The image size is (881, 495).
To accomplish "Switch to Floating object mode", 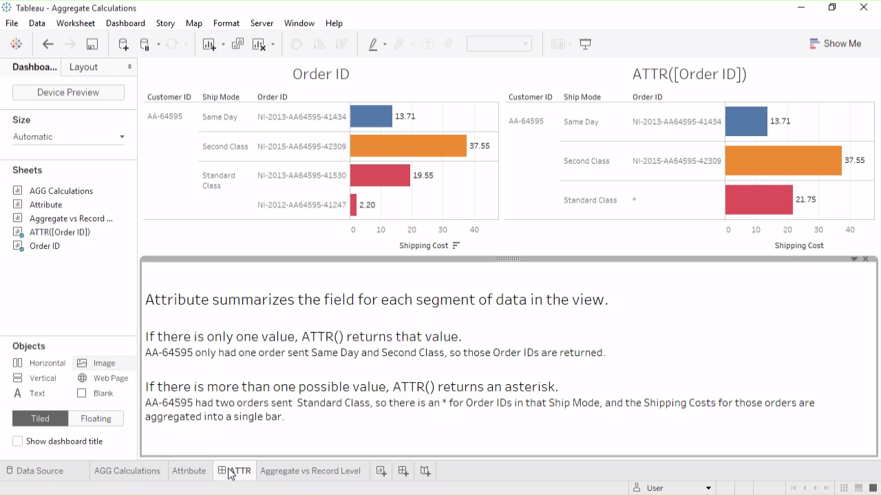I will 96,418.
